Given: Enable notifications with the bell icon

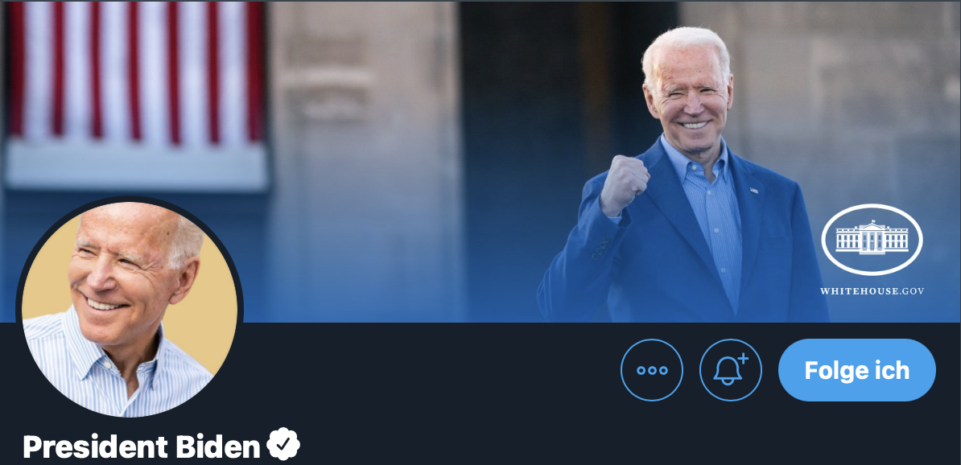Looking at the screenshot, I should 731,370.
